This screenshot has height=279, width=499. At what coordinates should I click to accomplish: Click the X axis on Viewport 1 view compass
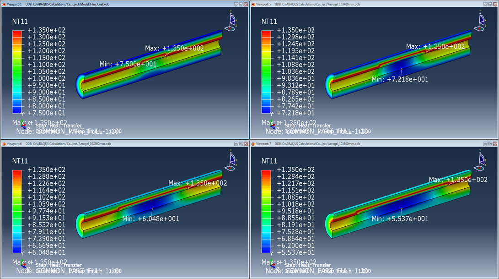click(236, 20)
